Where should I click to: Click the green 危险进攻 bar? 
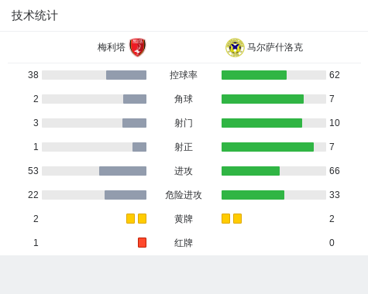click(253, 195)
